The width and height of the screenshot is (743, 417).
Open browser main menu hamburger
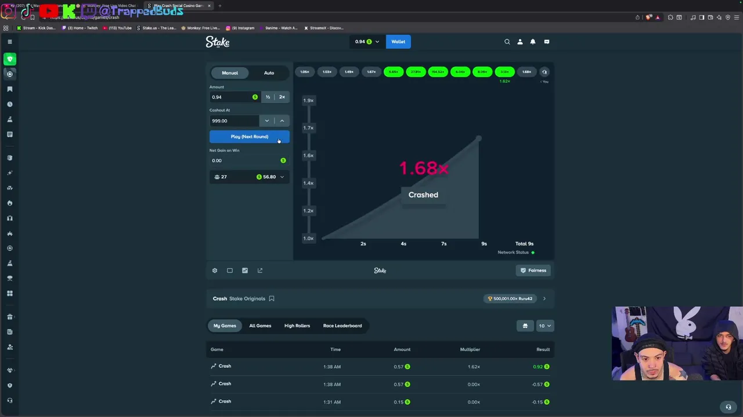point(736,17)
